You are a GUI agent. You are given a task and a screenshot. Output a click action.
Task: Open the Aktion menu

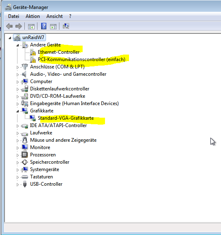(33, 16)
